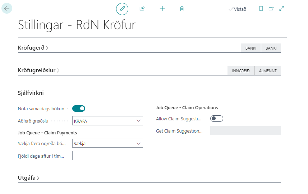Click the INNGREIÐ summary value
Screen dimensions: 308x194
coord(241,71)
